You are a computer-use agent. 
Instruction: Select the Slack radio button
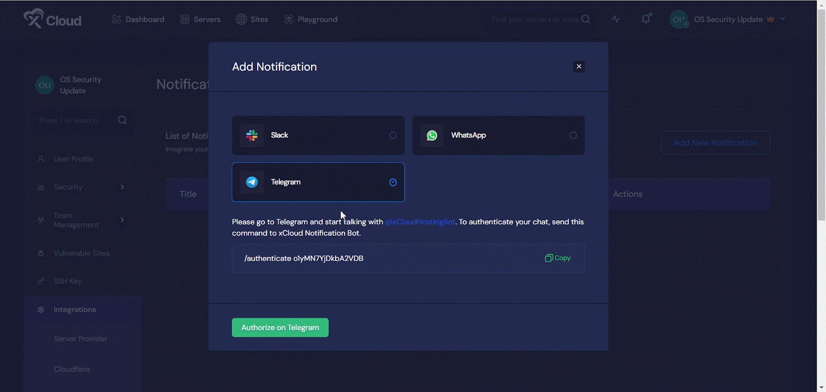pos(393,135)
